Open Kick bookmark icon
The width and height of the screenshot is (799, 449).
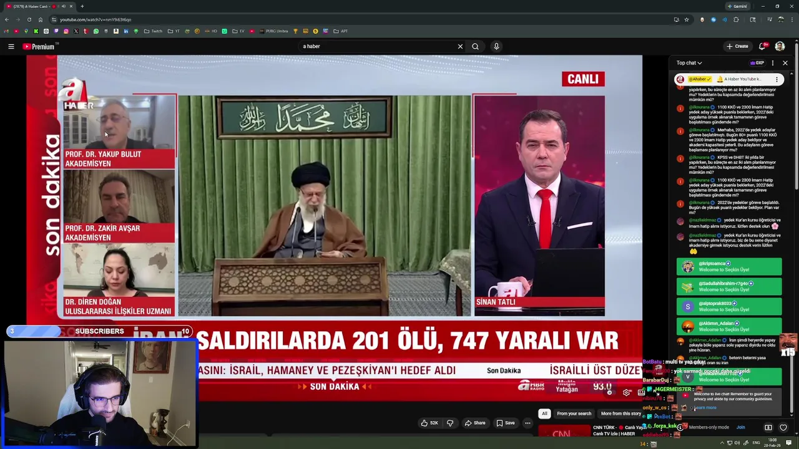click(36, 31)
